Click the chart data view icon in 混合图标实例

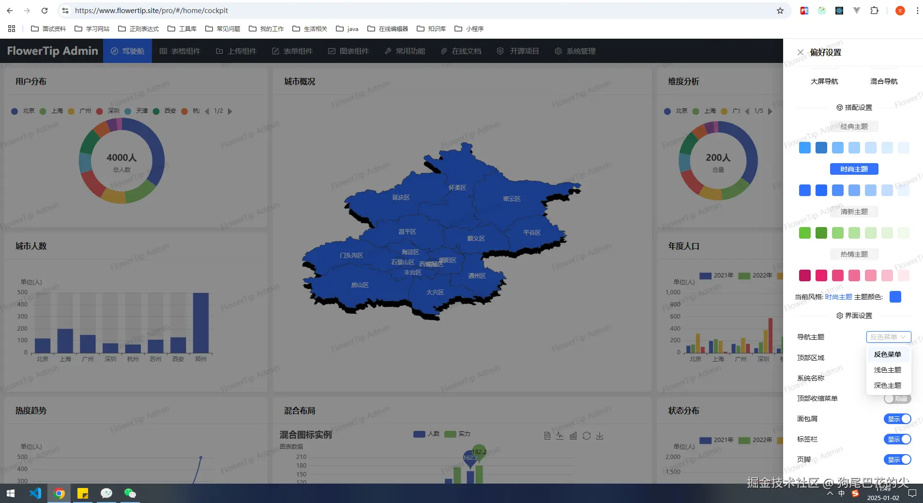(547, 436)
